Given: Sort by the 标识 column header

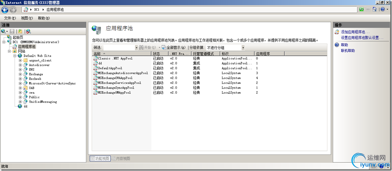Looking at the screenshot, I should (x=237, y=54).
